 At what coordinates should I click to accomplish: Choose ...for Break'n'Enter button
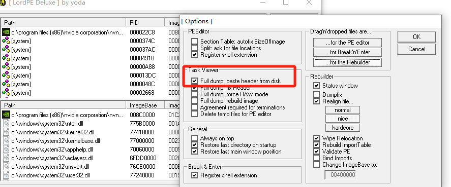(347, 52)
